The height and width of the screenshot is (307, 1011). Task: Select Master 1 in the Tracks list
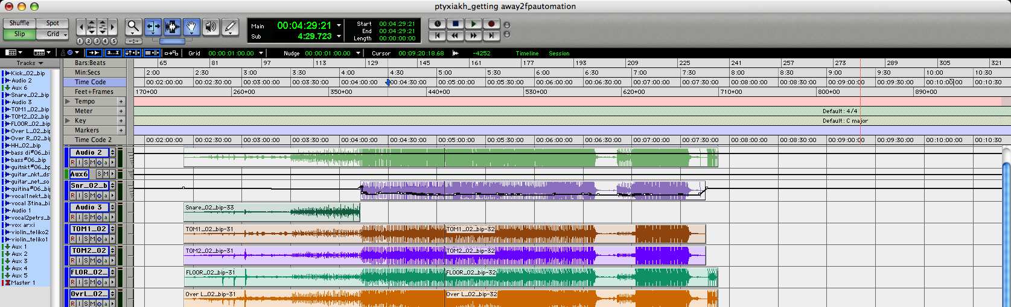[x=23, y=282]
